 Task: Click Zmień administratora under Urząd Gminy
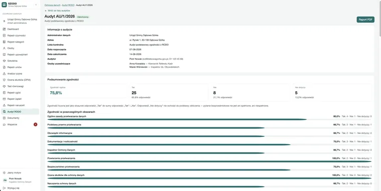click(x=17, y=23)
